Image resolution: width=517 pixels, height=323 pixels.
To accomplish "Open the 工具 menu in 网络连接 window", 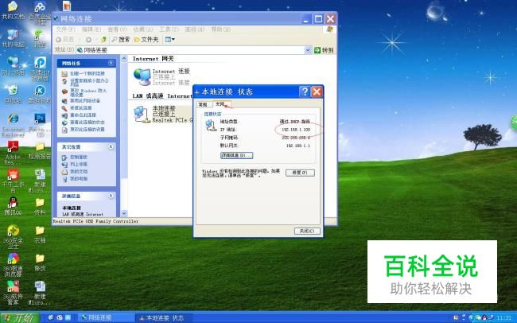I will pos(169,29).
